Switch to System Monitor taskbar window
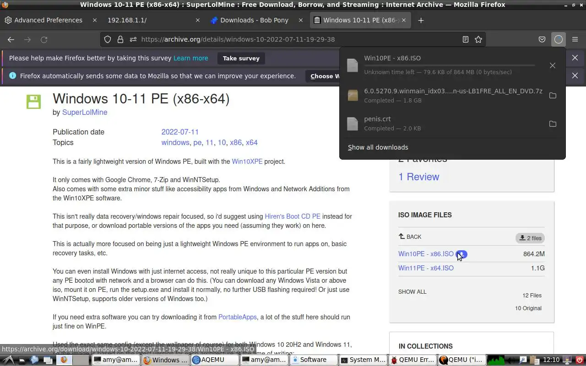The width and height of the screenshot is (586, 366). (x=364, y=360)
